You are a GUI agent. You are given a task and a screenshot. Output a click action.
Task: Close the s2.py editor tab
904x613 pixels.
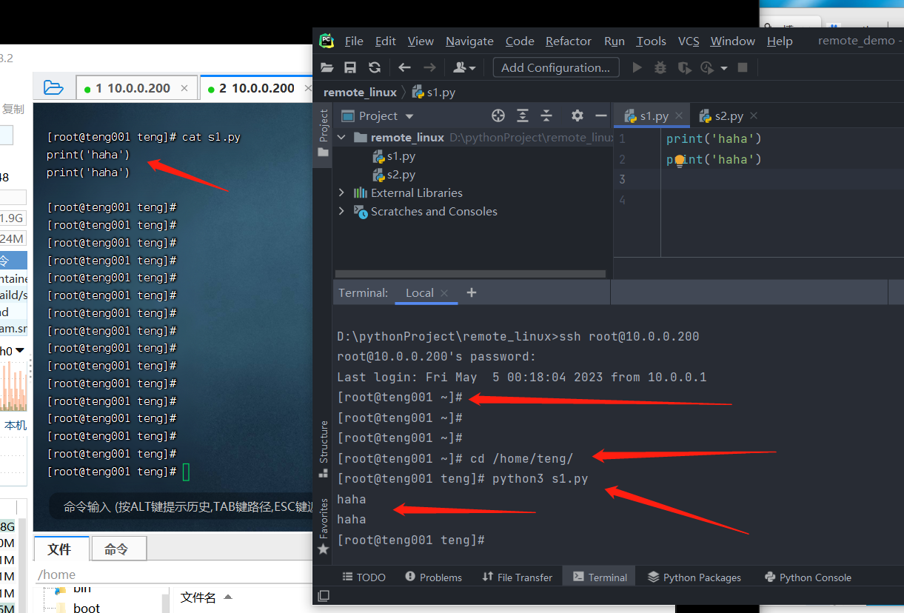pyautogui.click(x=754, y=116)
